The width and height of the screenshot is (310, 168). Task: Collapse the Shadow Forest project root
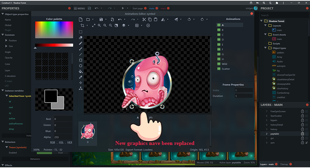click(261, 21)
